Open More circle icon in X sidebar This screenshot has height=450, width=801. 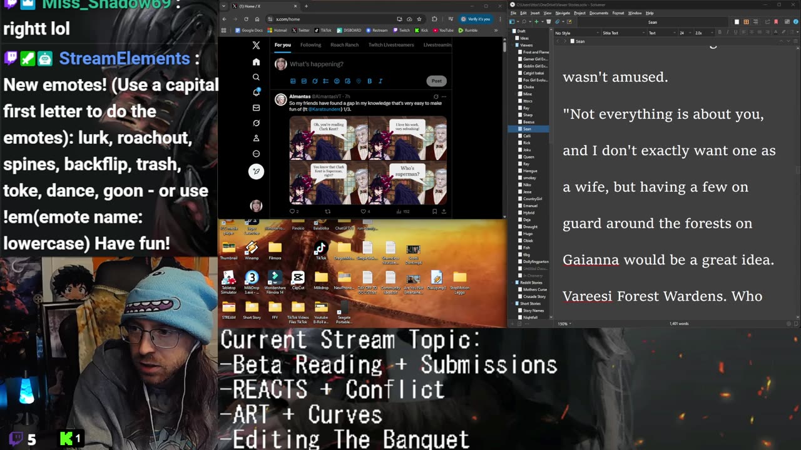tap(256, 154)
